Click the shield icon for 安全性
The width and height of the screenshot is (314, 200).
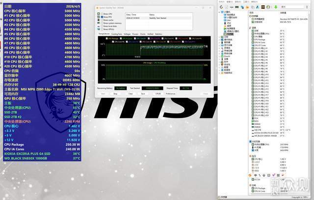222,64
